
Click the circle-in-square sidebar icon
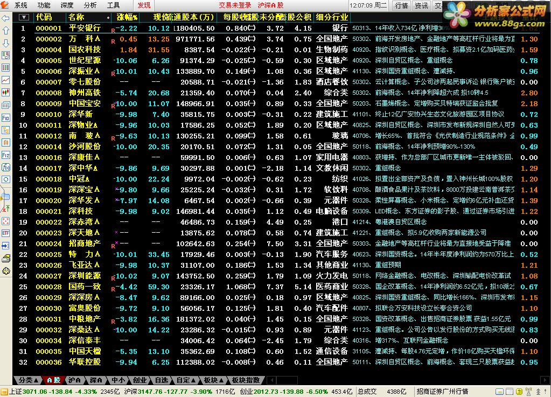click(x=5, y=179)
